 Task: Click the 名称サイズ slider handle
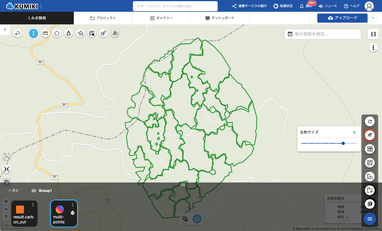(343, 143)
